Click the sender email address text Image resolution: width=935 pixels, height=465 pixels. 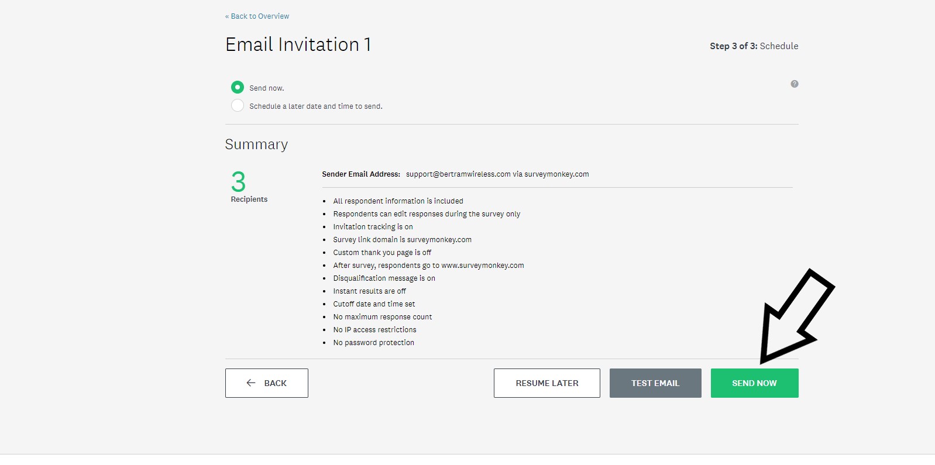(x=497, y=174)
